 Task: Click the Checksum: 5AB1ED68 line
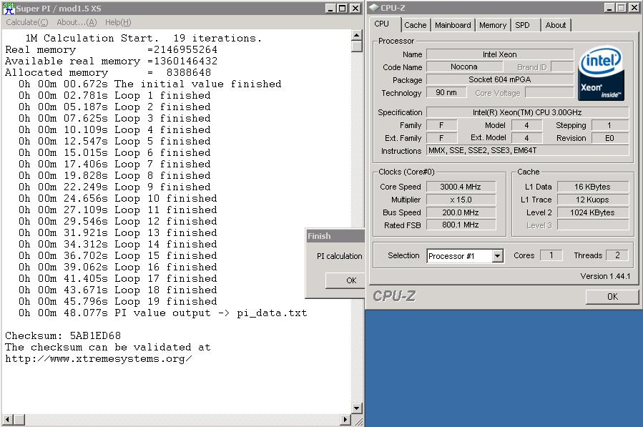click(x=63, y=335)
